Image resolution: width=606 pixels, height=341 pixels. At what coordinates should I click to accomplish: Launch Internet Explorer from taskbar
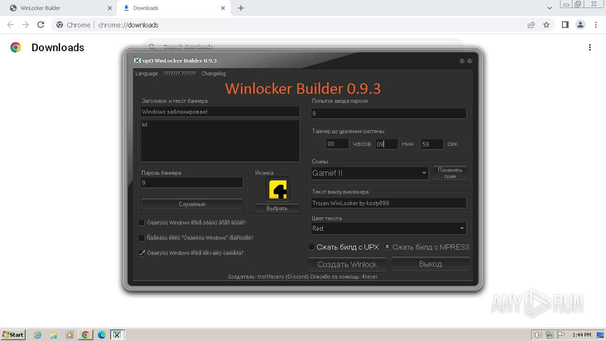(38, 335)
